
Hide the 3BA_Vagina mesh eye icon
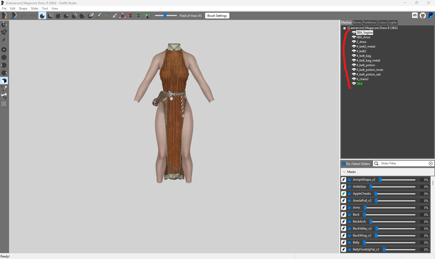354,33
